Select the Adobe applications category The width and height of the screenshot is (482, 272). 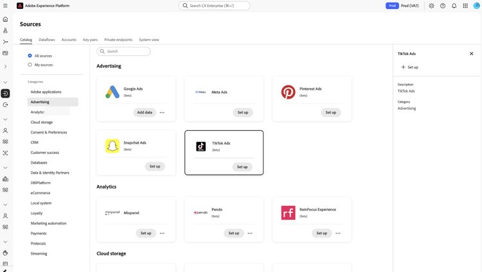(x=46, y=92)
